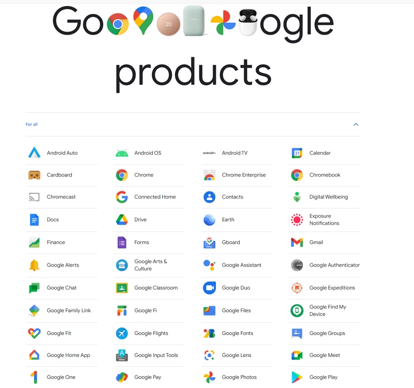Open the Cardboard viewer icon

[34, 175]
